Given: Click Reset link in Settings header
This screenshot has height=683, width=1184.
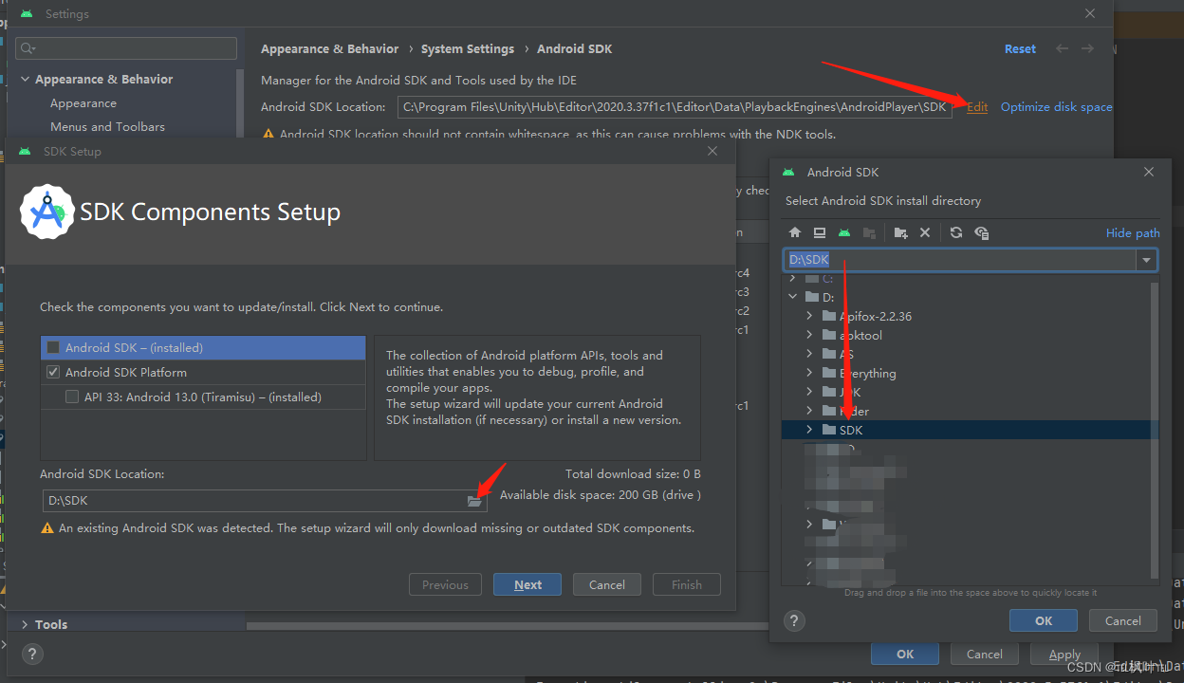Looking at the screenshot, I should pyautogui.click(x=1021, y=48).
